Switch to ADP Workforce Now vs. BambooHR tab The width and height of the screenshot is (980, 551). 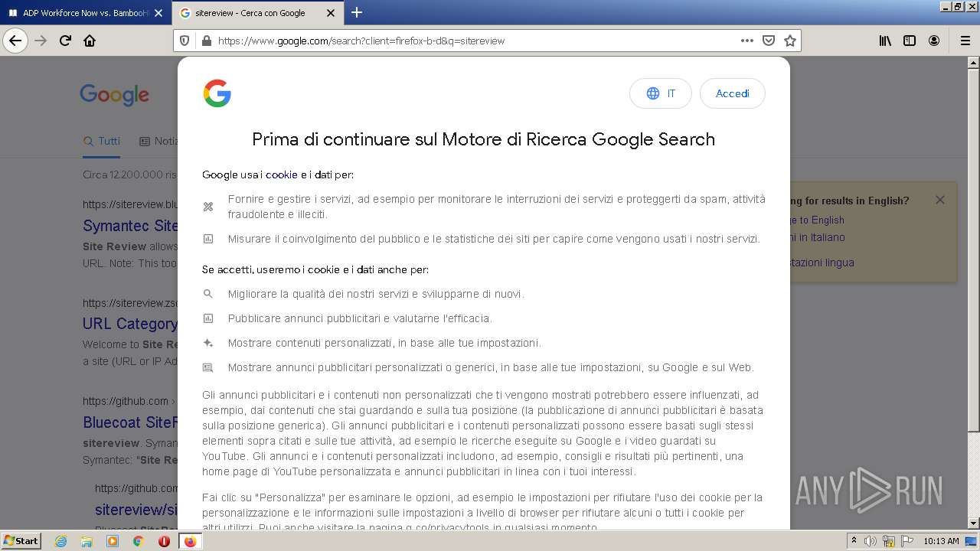[x=86, y=13]
